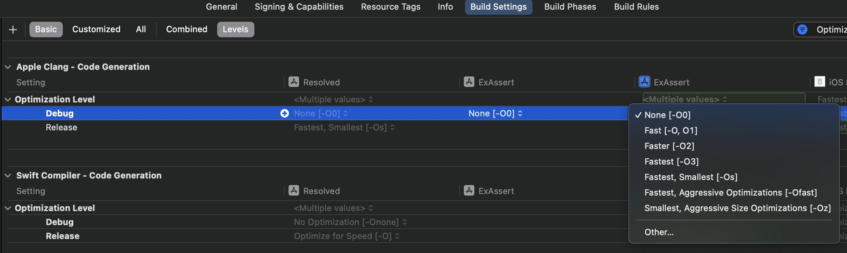Click the Resolved column icon under Apple Clang
This screenshot has width=847, height=253.
point(294,82)
